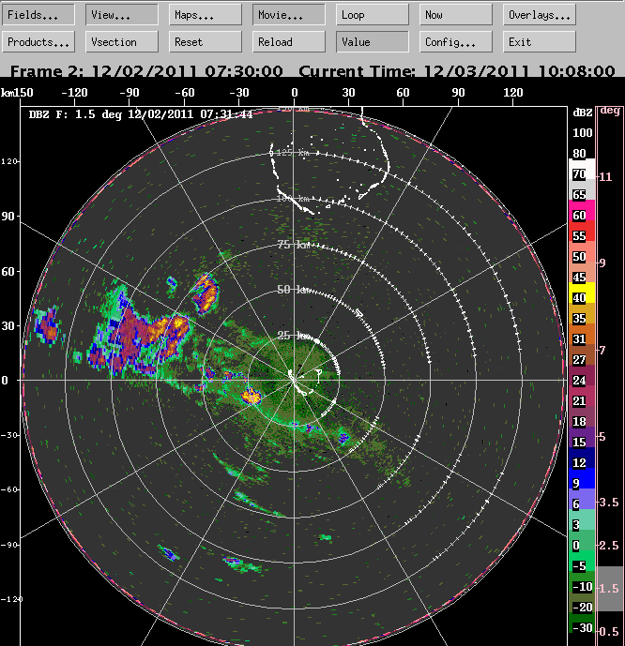Jump to the current time with Now
Screen dimensions: 625x646
(x=455, y=15)
